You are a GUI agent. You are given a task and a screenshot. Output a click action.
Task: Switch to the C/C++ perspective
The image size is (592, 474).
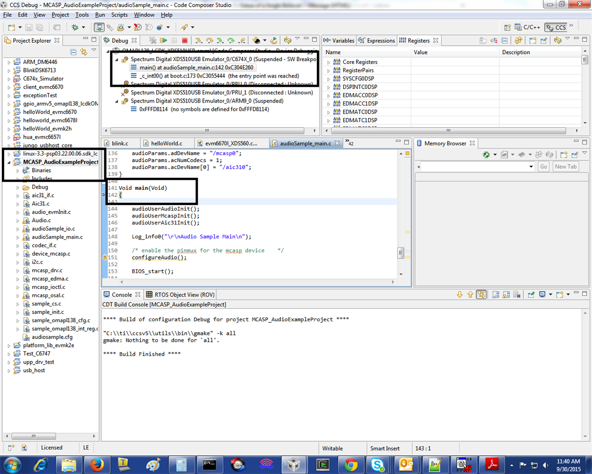click(x=527, y=27)
